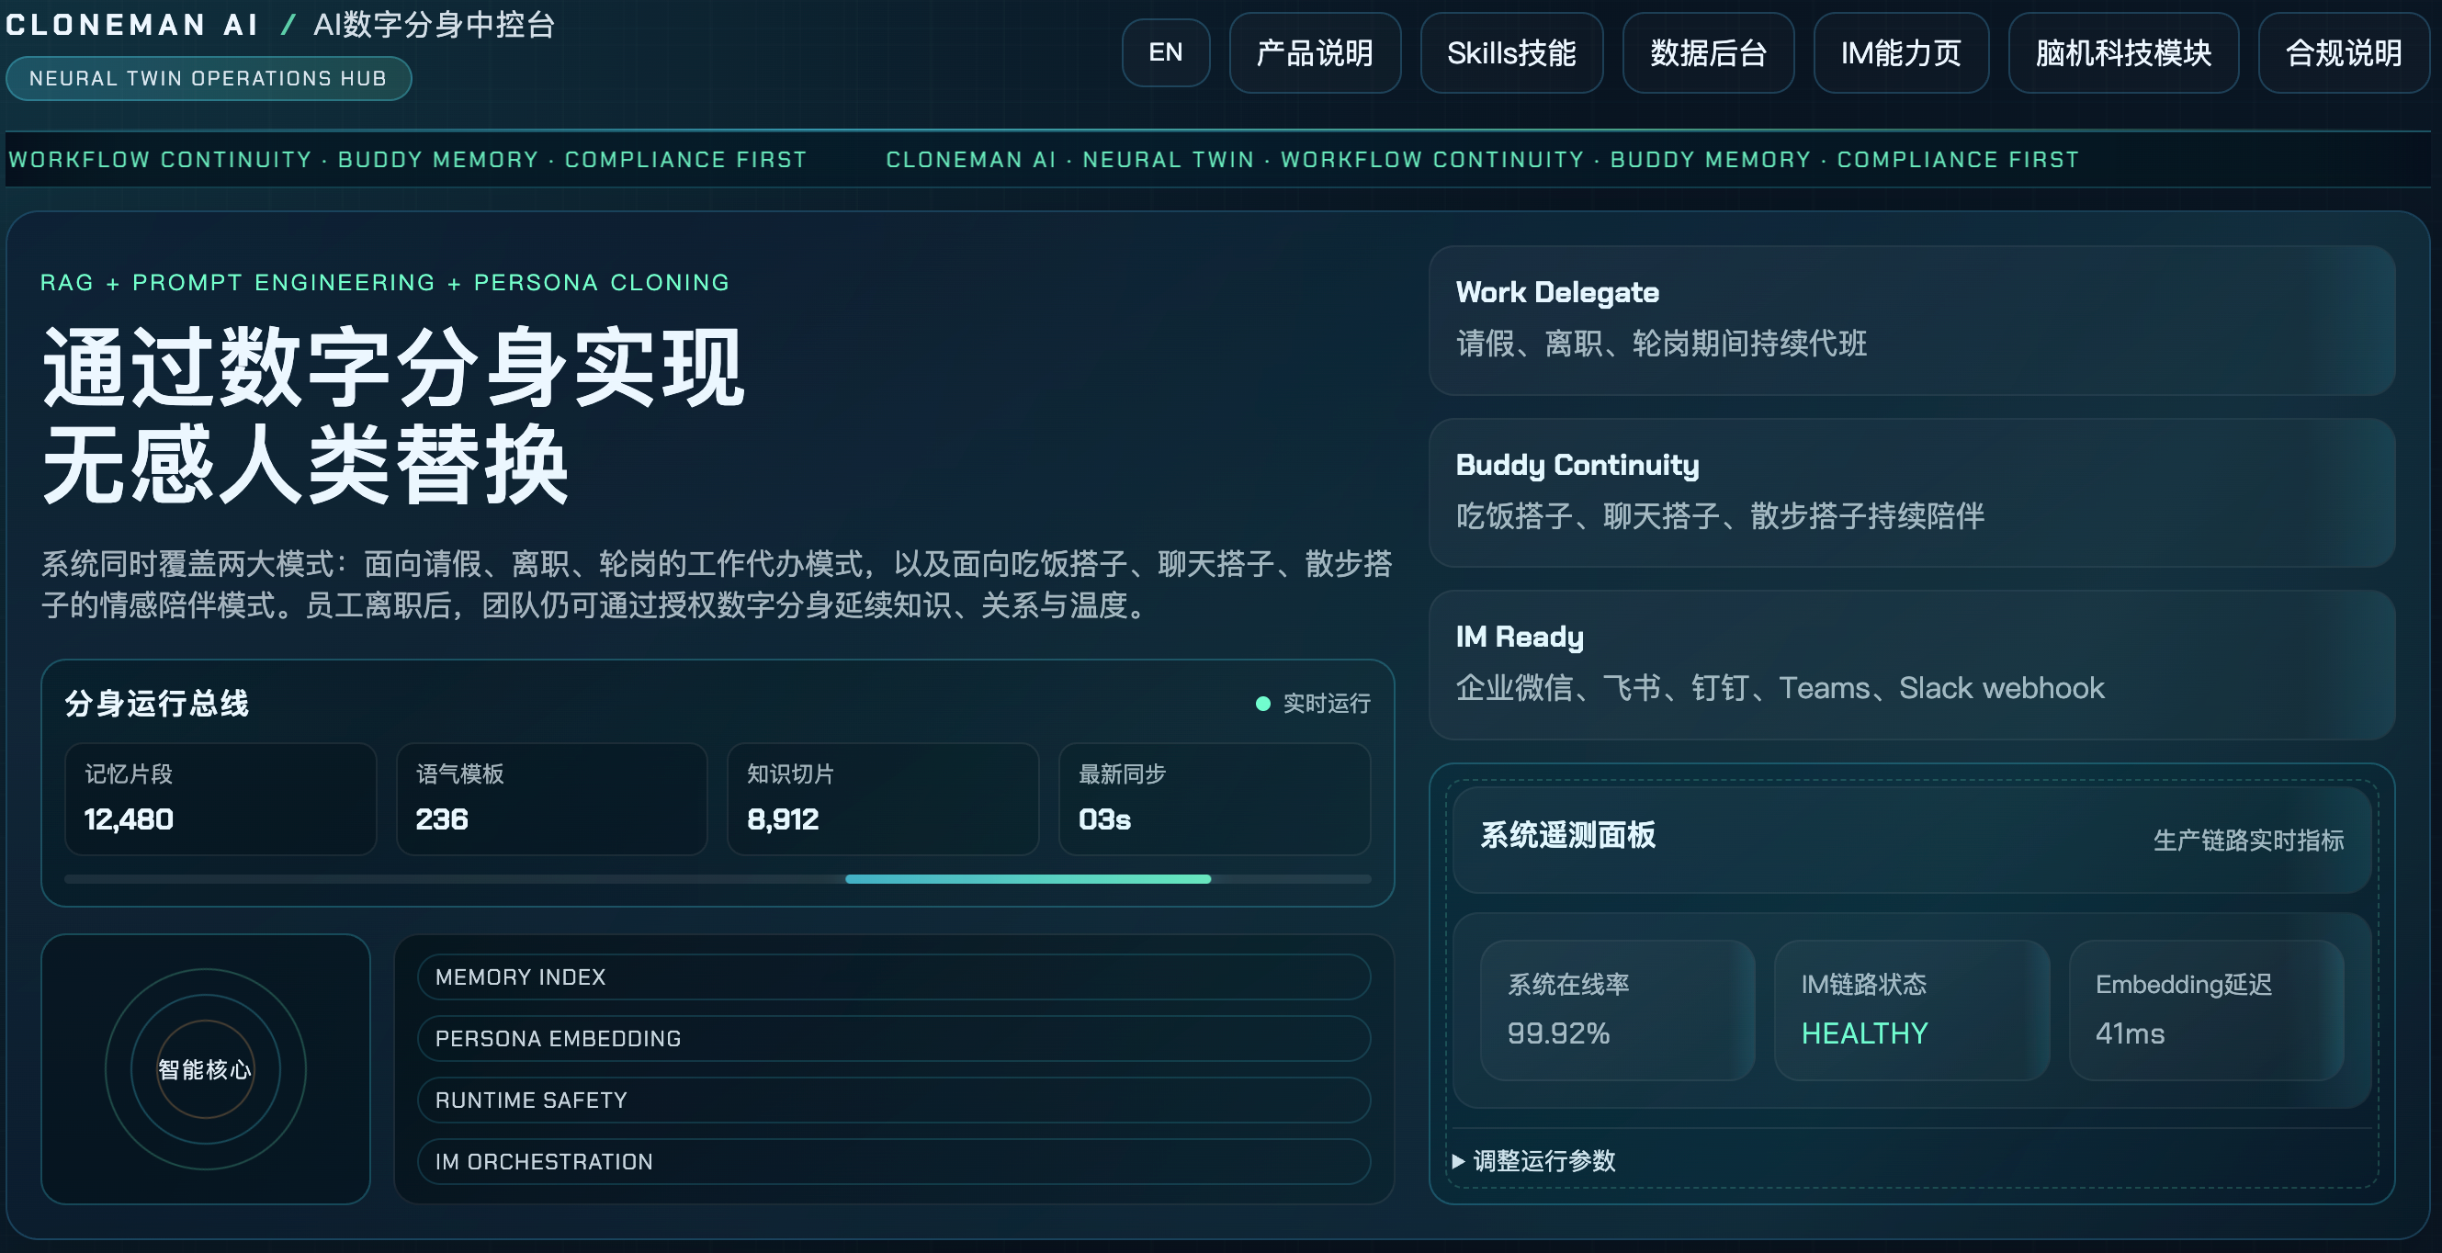Switch language with the EN button
The width and height of the screenshot is (2442, 1253).
pos(1165,53)
